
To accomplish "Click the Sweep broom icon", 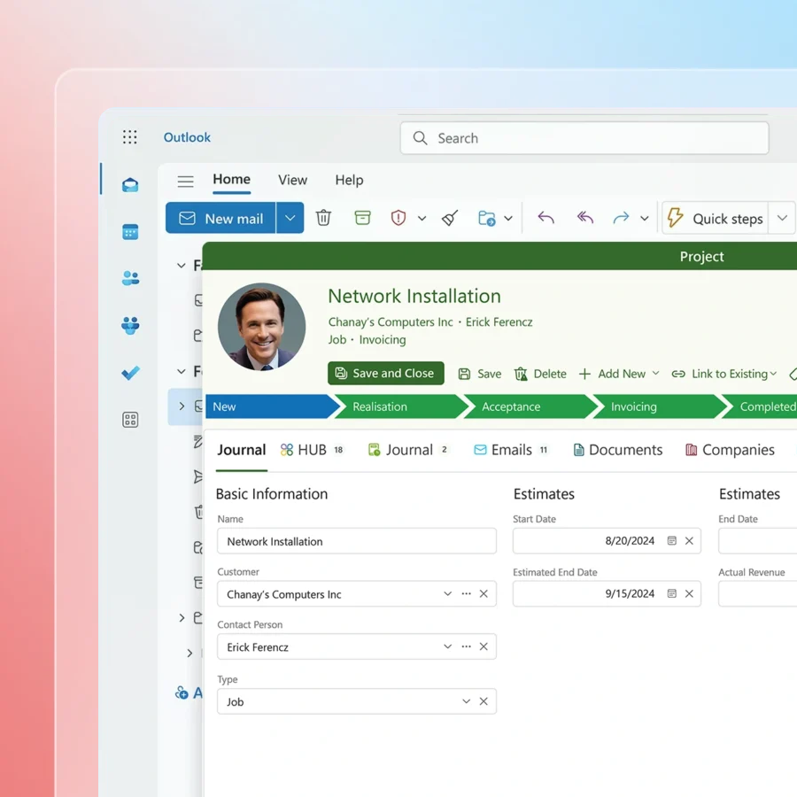I will coord(450,218).
